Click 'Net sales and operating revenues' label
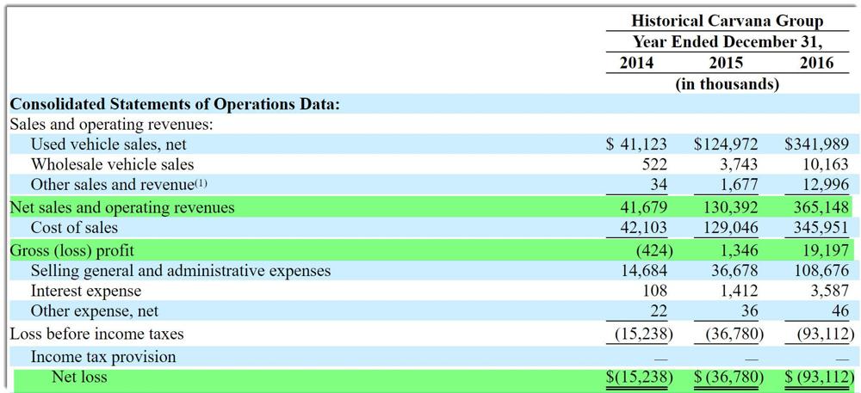The image size is (861, 393). (122, 207)
